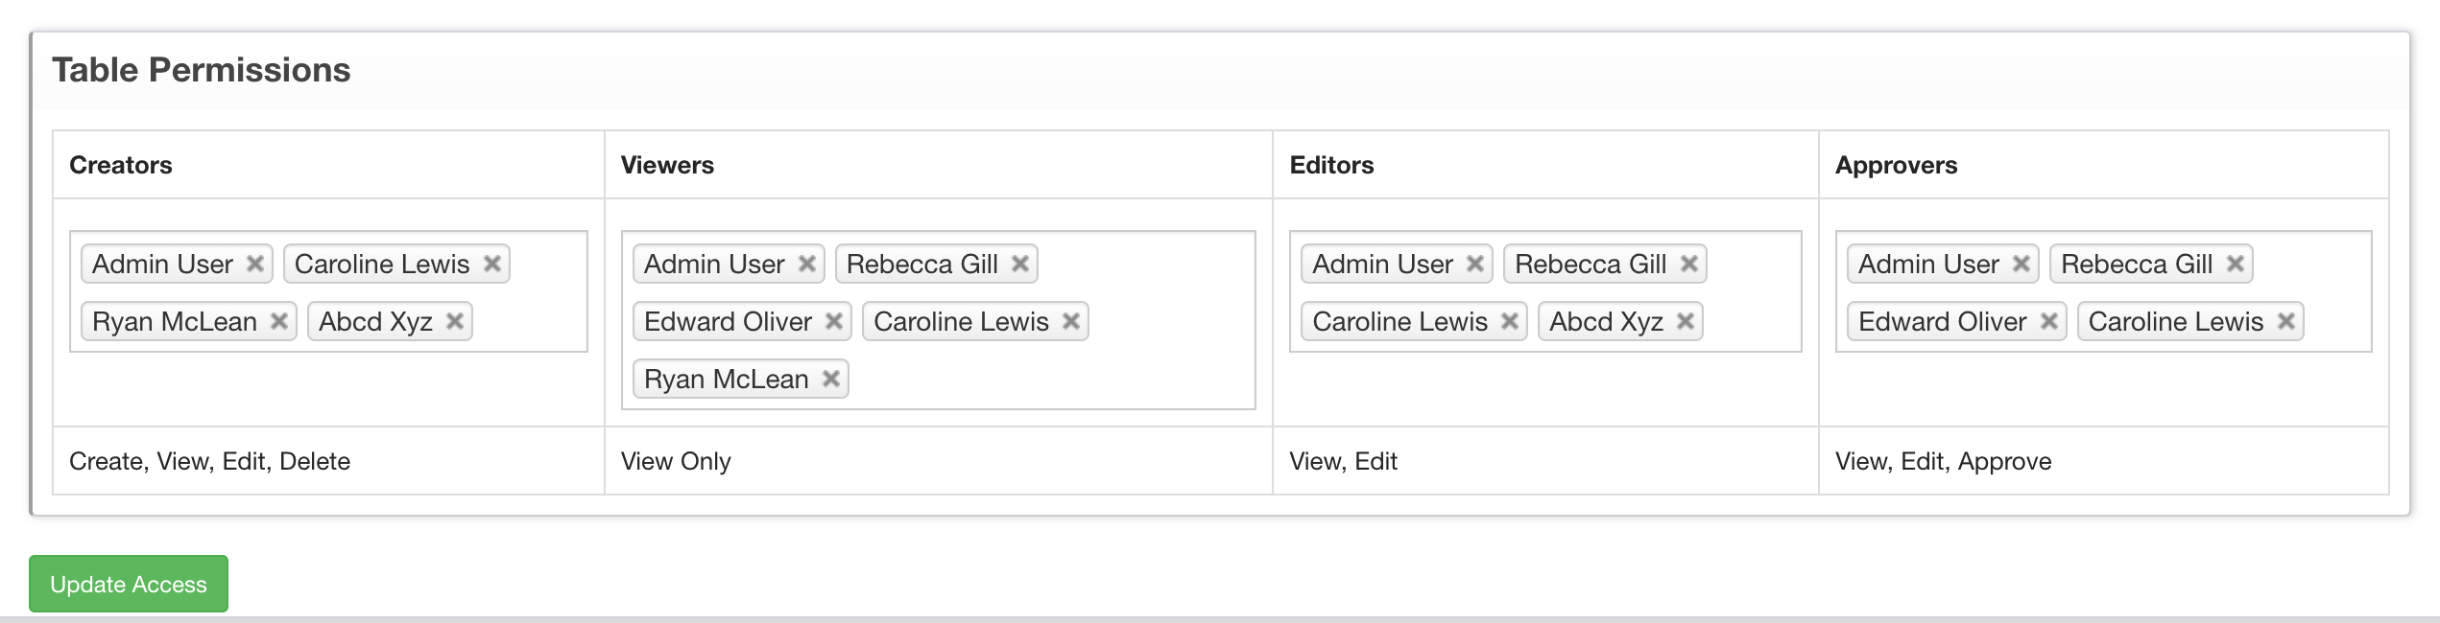Remove Edward Oliver from Viewers

833,321
